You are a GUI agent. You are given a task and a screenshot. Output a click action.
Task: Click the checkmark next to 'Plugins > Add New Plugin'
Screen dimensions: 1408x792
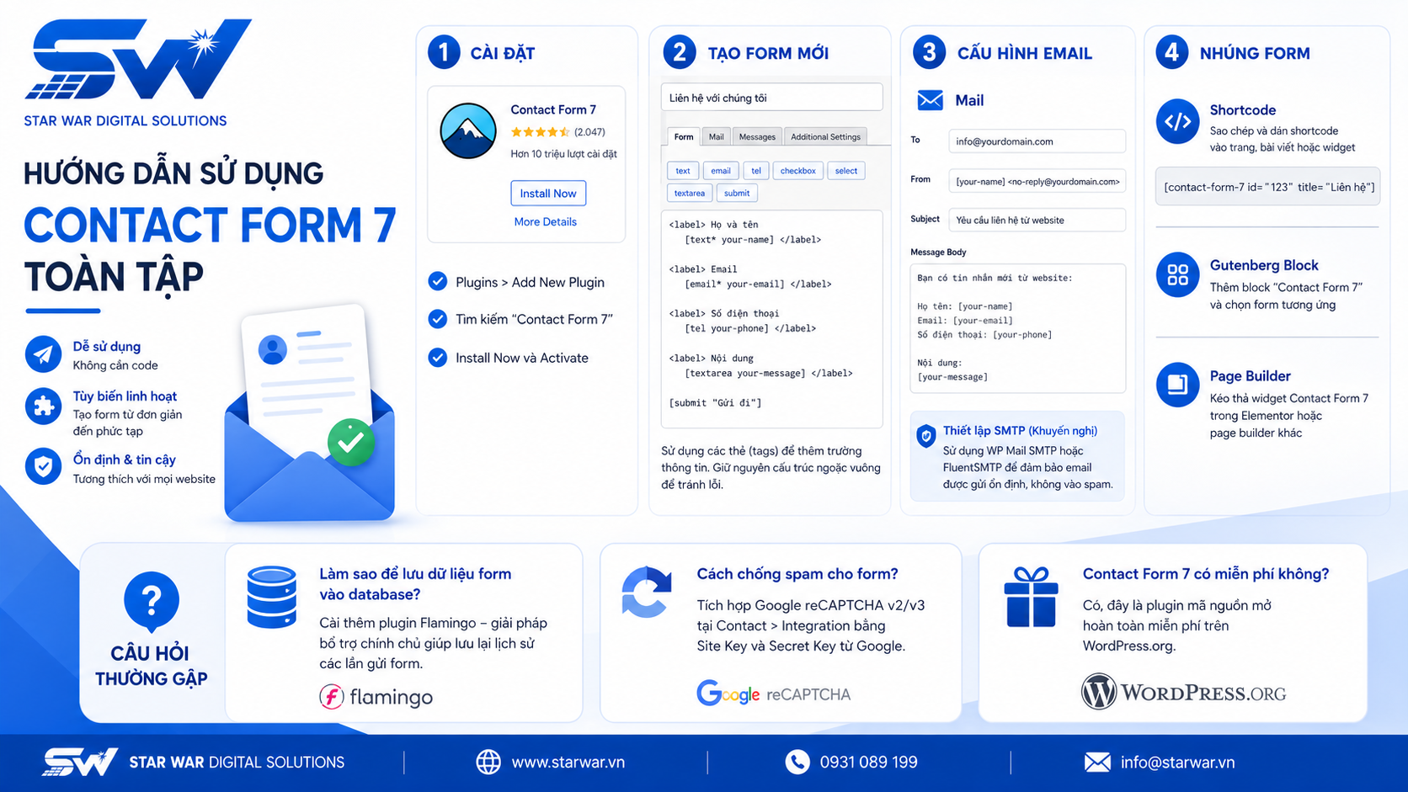click(x=438, y=281)
